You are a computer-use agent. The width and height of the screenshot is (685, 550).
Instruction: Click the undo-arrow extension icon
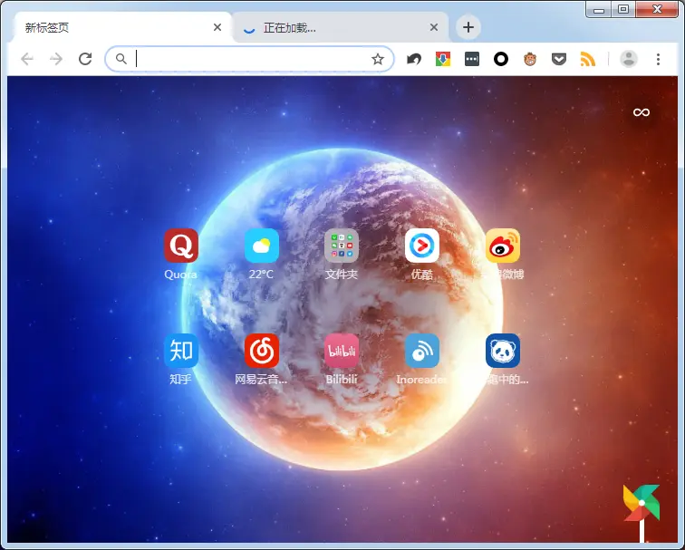(x=414, y=59)
